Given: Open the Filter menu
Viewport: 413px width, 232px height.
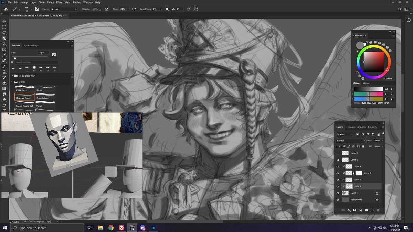Looking at the screenshot, I should coord(59,2).
